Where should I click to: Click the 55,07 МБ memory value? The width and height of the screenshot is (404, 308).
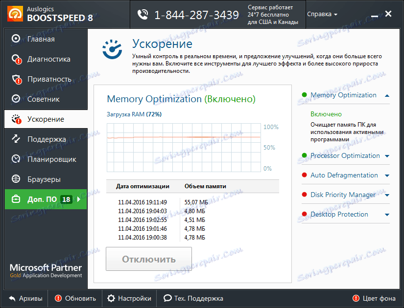pos(196,202)
